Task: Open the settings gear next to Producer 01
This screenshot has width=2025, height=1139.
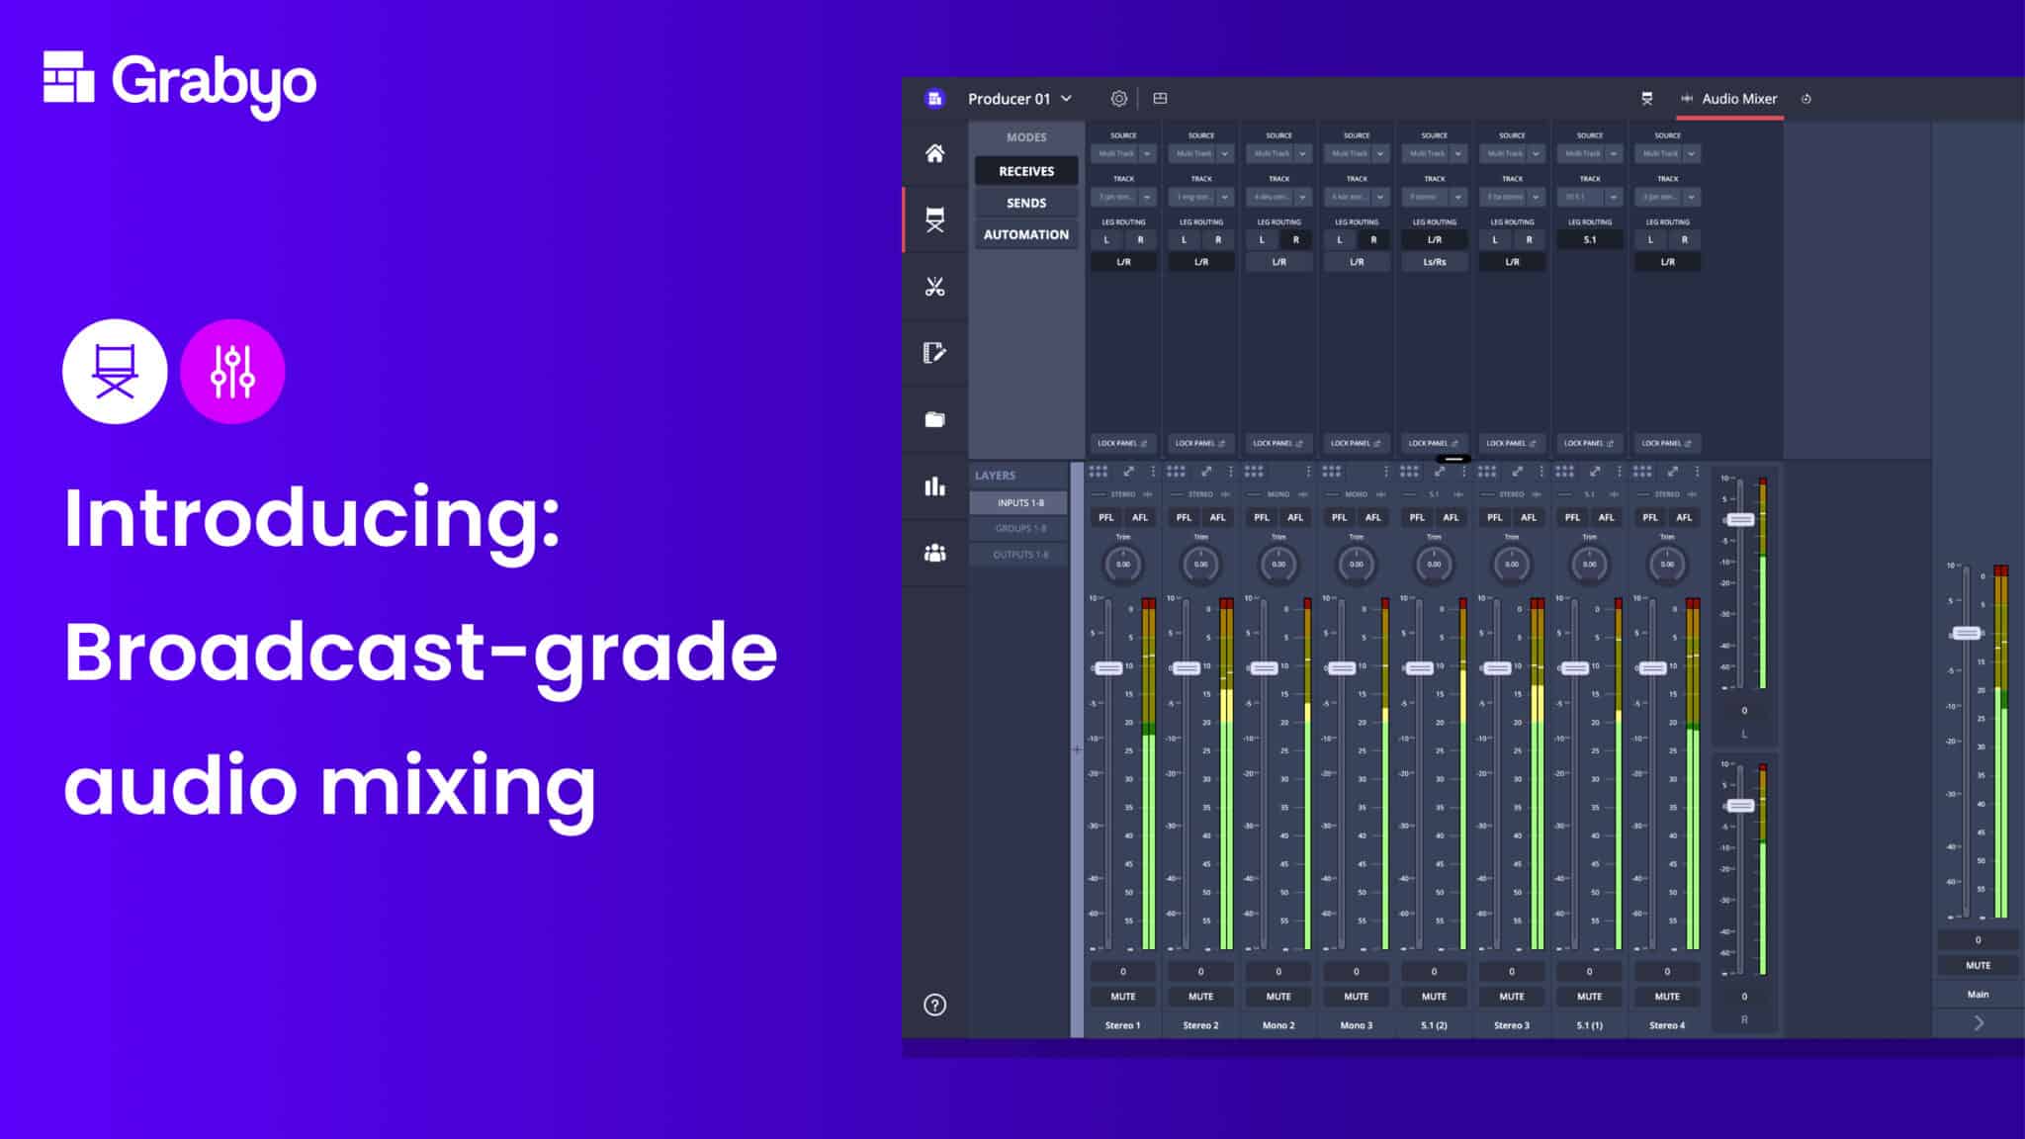Action: point(1118,99)
